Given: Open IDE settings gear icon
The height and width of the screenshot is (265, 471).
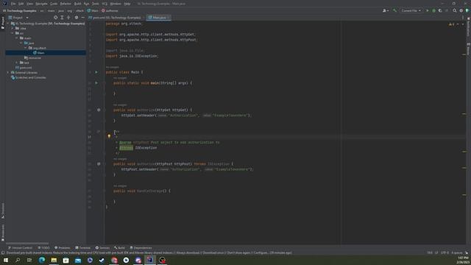Looking at the screenshot, I should [x=461, y=10].
